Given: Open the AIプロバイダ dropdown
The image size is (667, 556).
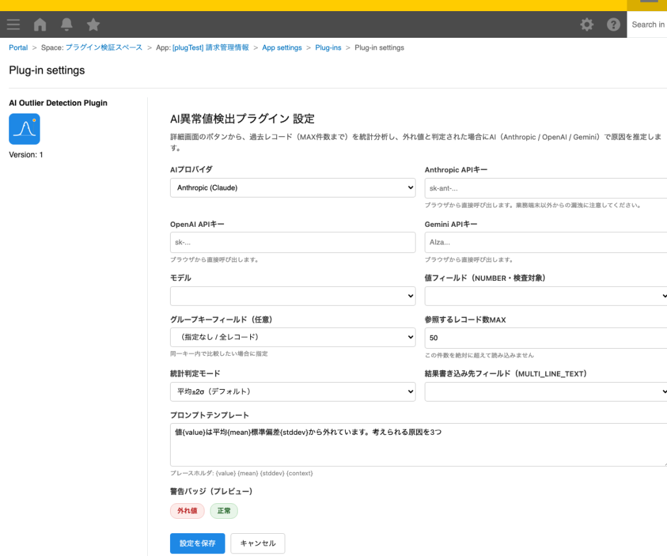Looking at the screenshot, I should [x=292, y=187].
